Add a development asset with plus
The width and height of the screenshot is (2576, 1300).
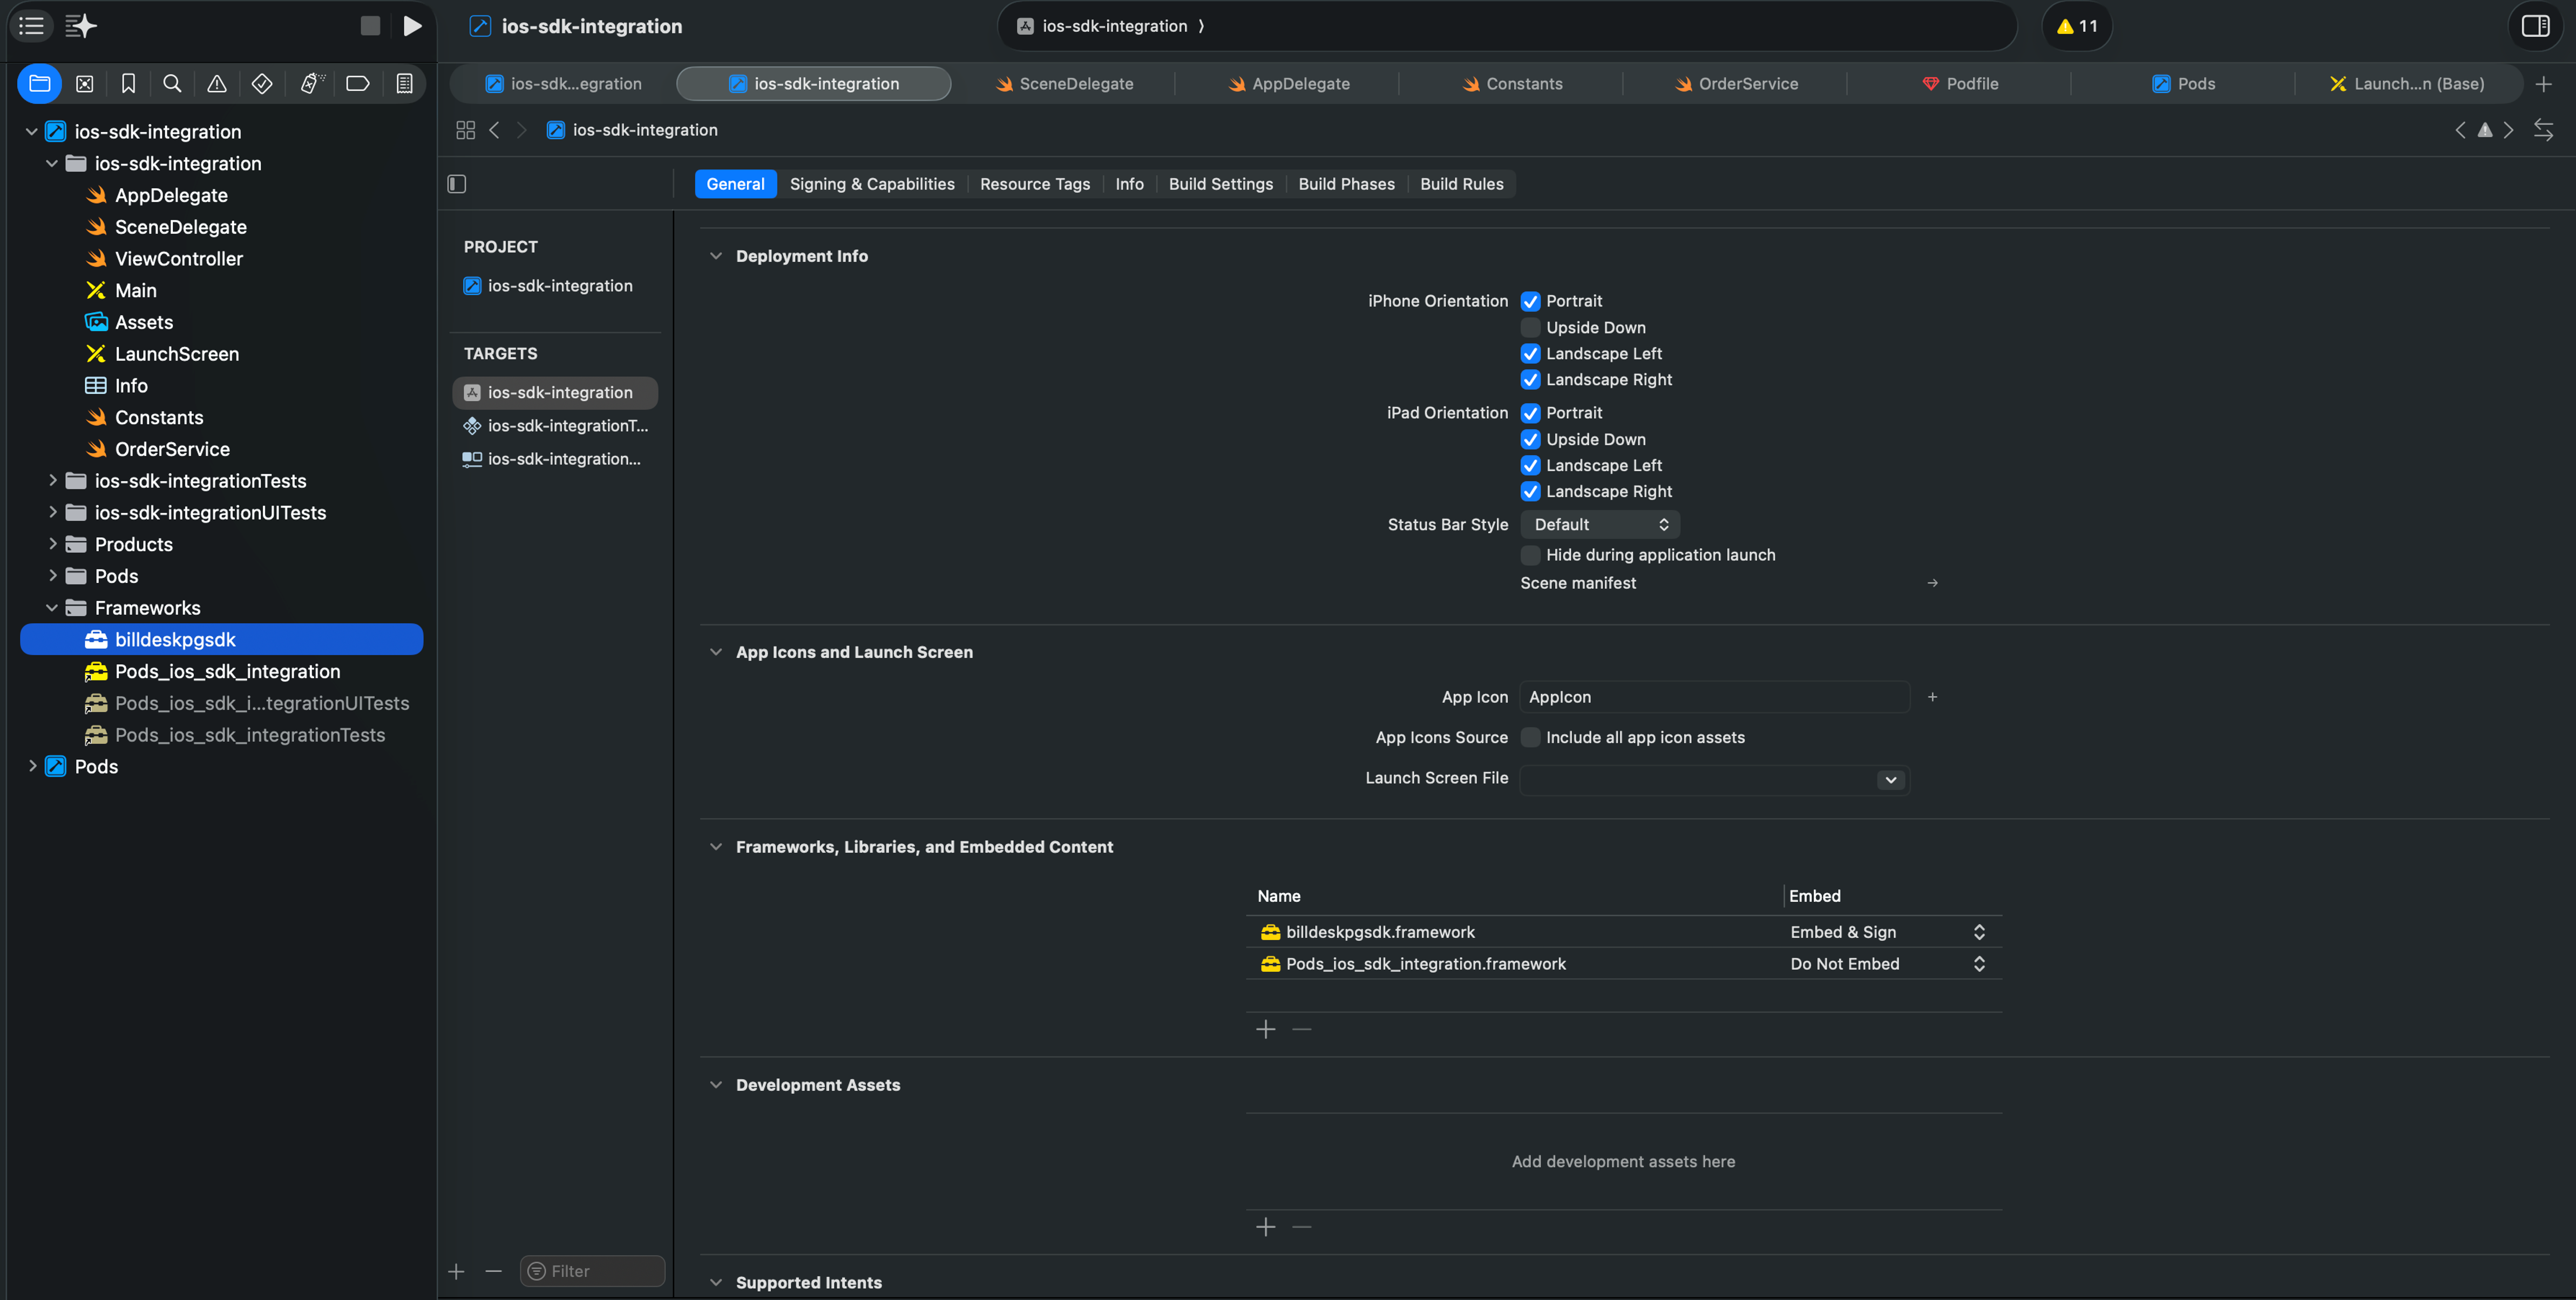pyautogui.click(x=1266, y=1227)
